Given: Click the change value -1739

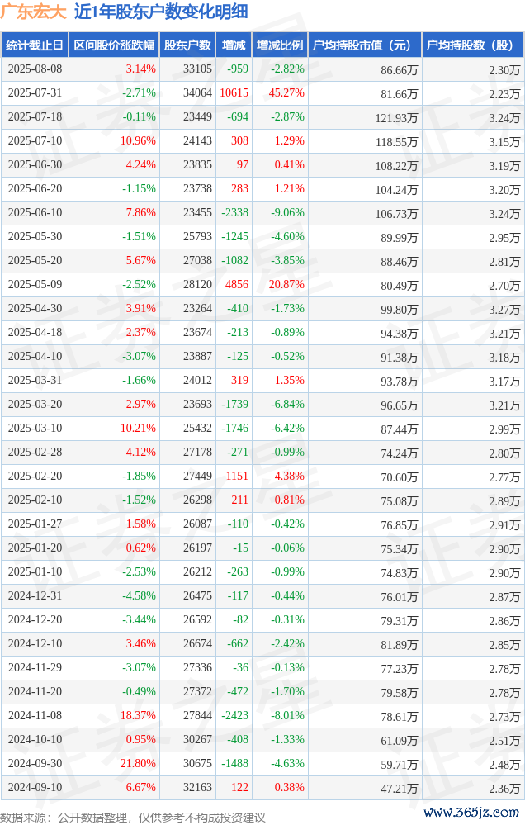Looking at the screenshot, I should coord(234,404).
